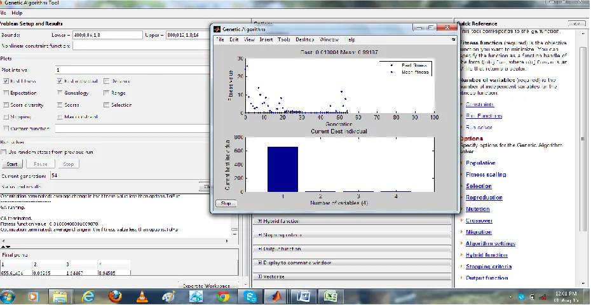Open the Paint taskbar icon
This screenshot has height=305, width=591.
[168, 297]
